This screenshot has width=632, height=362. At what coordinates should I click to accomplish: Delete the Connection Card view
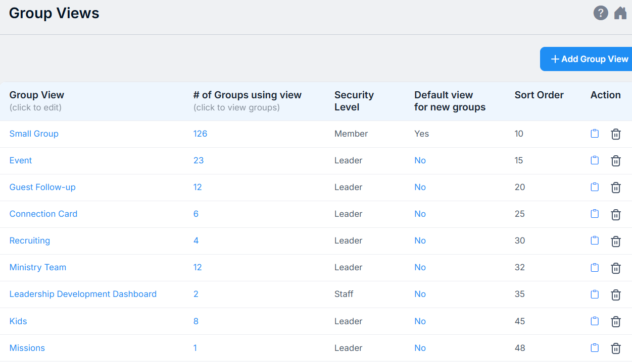(616, 214)
